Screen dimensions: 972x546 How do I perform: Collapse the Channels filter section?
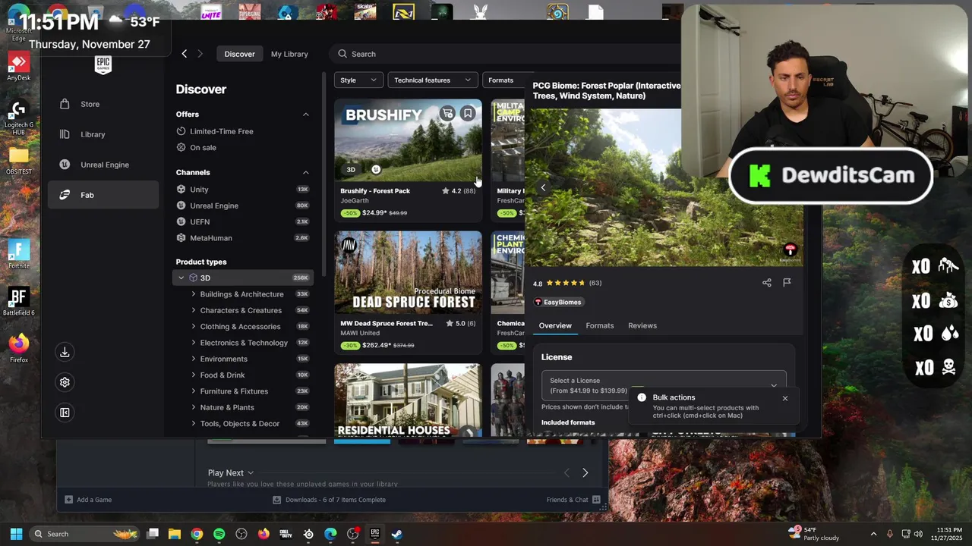[x=306, y=172]
